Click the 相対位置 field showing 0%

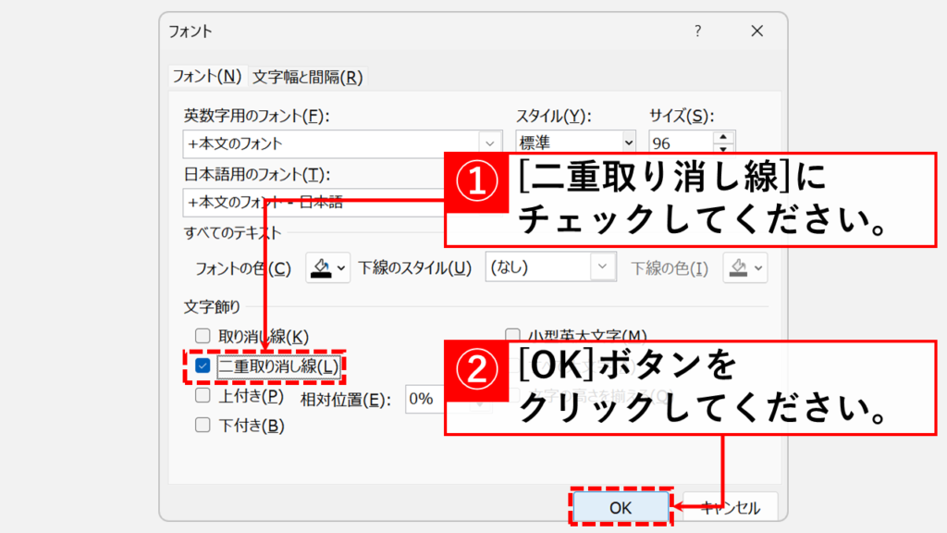coord(425,399)
